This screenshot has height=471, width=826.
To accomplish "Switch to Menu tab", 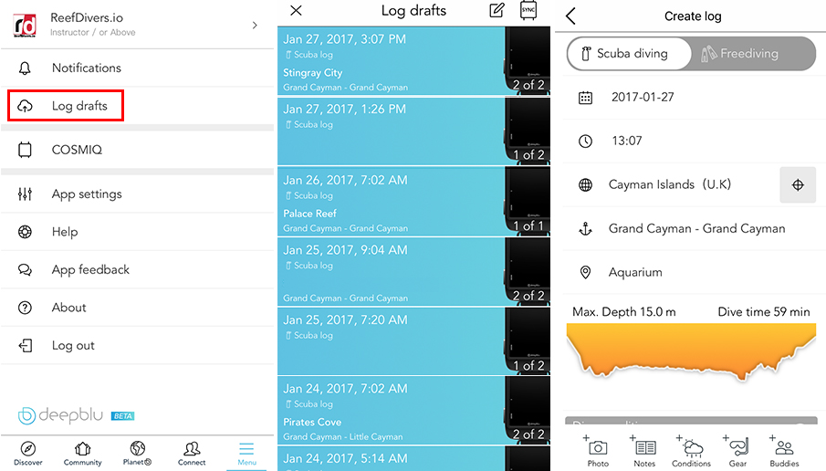I will click(246, 454).
